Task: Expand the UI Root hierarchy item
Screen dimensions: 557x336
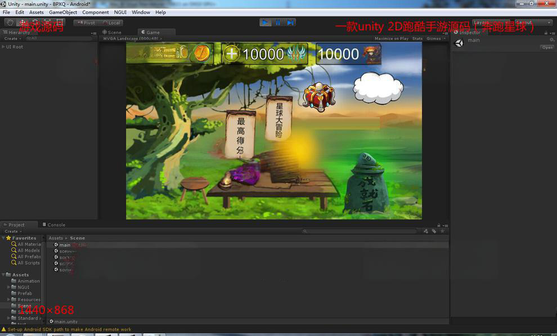Action: (3, 47)
